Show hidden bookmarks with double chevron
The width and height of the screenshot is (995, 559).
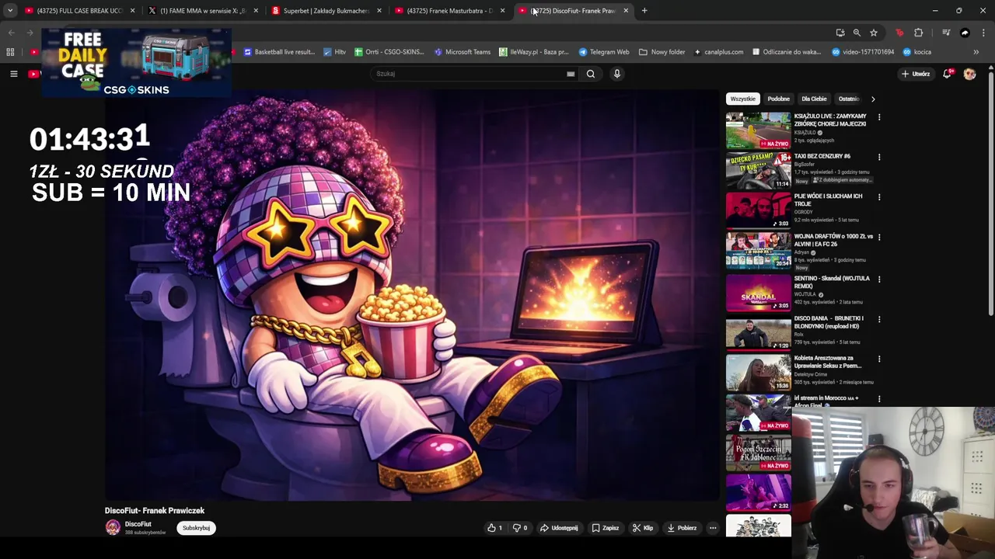(x=976, y=52)
